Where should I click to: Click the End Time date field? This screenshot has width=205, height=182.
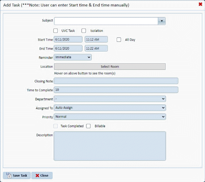68,48
